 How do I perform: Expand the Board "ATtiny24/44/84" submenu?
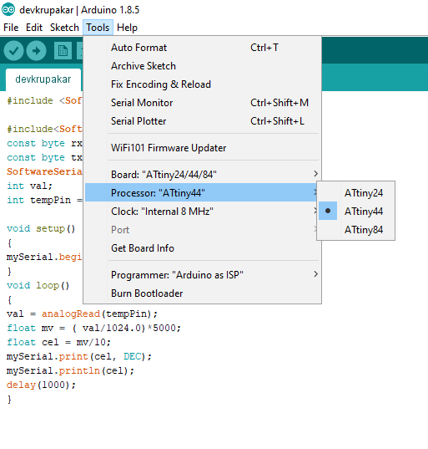202,174
